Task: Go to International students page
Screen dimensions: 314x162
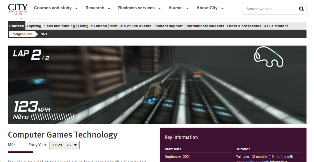Action: (205, 26)
